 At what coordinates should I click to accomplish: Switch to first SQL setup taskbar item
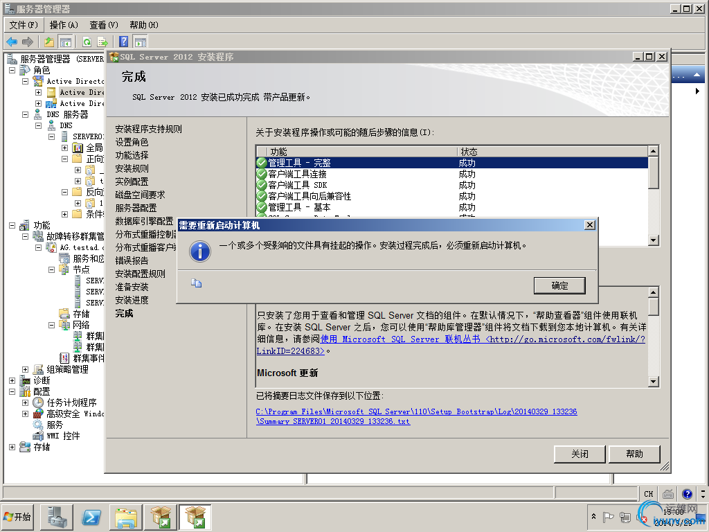click(161, 517)
